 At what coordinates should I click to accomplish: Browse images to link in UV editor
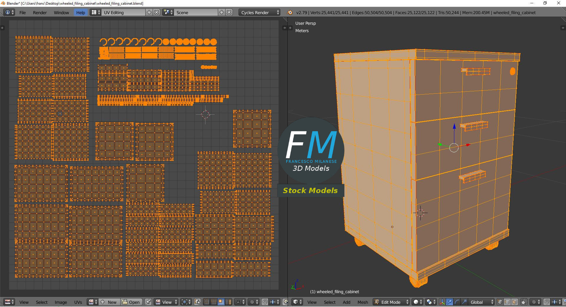pos(93,302)
